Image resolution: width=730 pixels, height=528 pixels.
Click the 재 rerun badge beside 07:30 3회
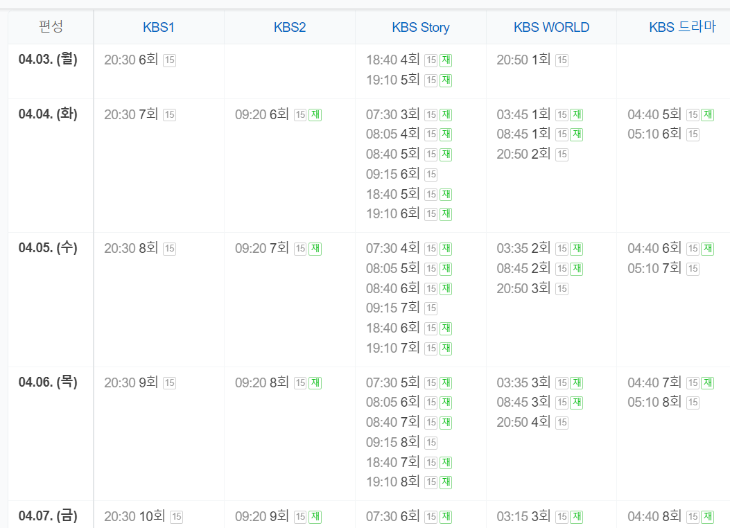pos(446,115)
